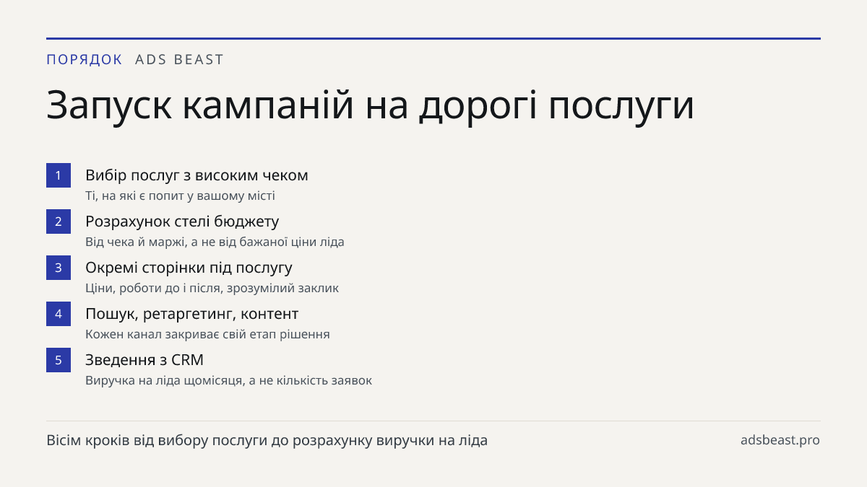Click 'Виручка на ліда щомісяця, а не кількість заявок'
The width and height of the screenshot is (867, 487).
(x=228, y=380)
